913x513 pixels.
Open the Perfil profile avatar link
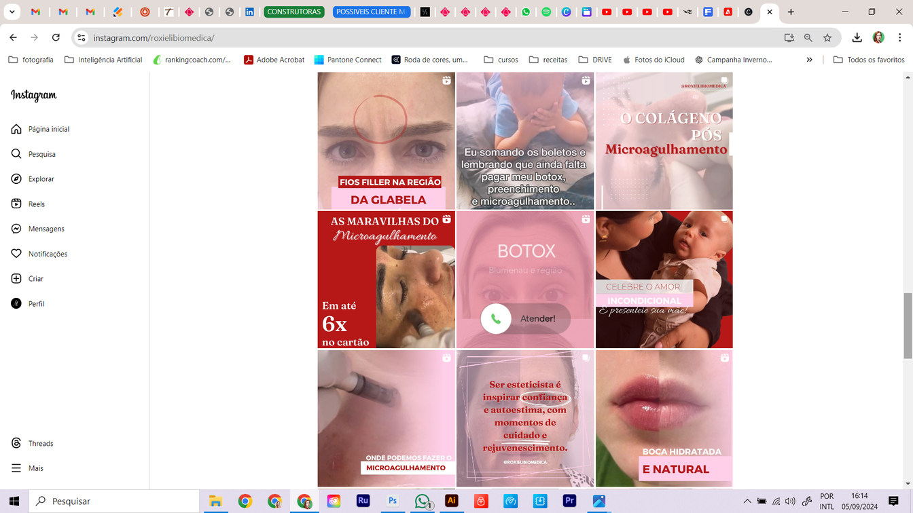coord(17,304)
